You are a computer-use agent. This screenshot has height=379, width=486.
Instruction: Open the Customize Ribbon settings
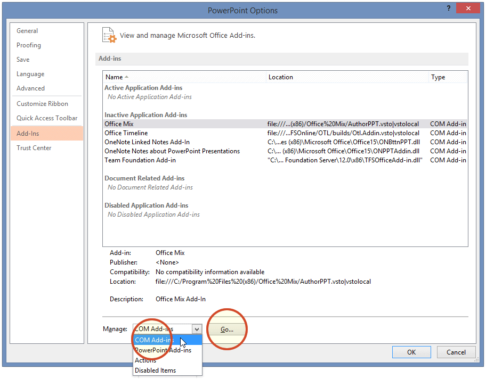click(43, 103)
